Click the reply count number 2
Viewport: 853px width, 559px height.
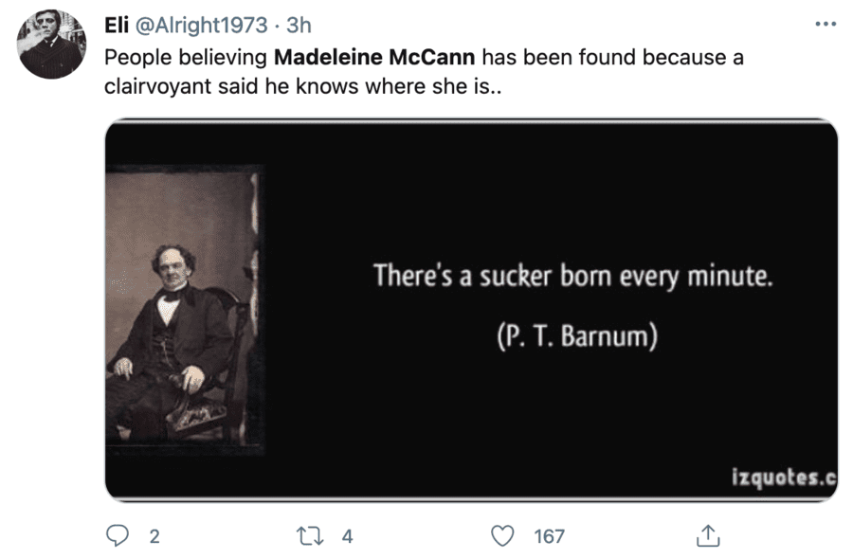click(x=154, y=536)
